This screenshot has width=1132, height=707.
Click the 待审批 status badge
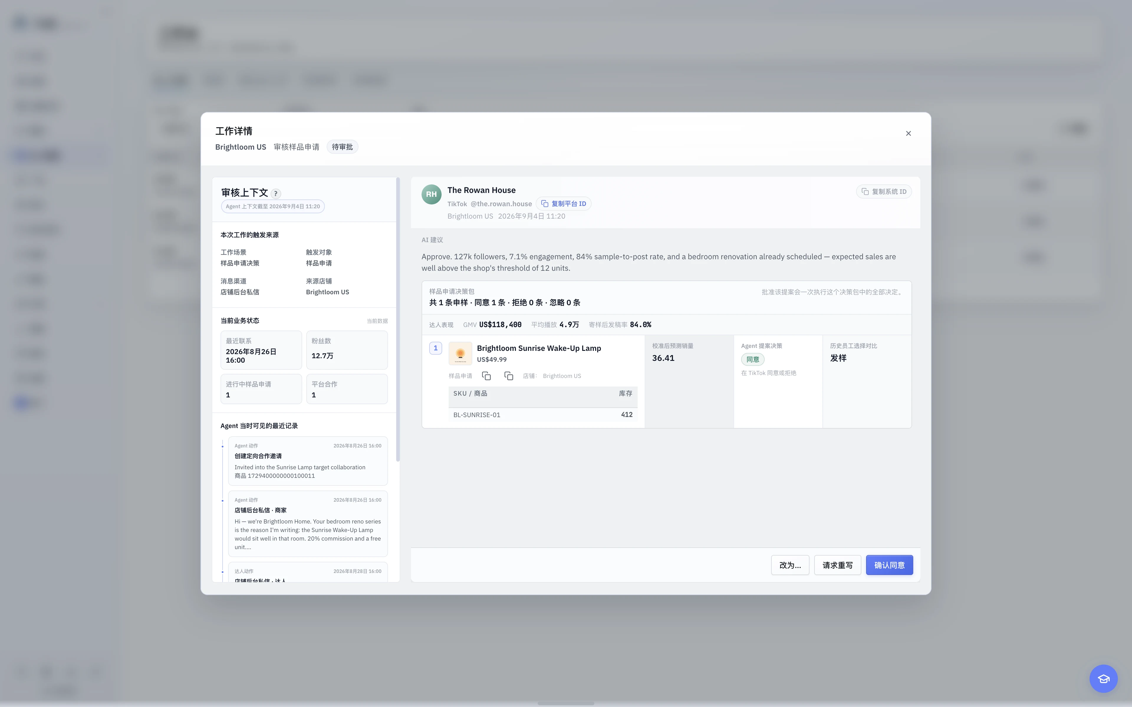(343, 147)
